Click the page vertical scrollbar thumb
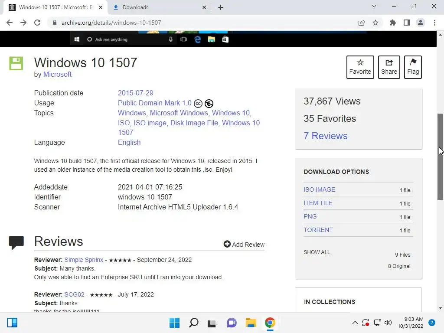The width and height of the screenshot is (444, 333). [x=440, y=157]
